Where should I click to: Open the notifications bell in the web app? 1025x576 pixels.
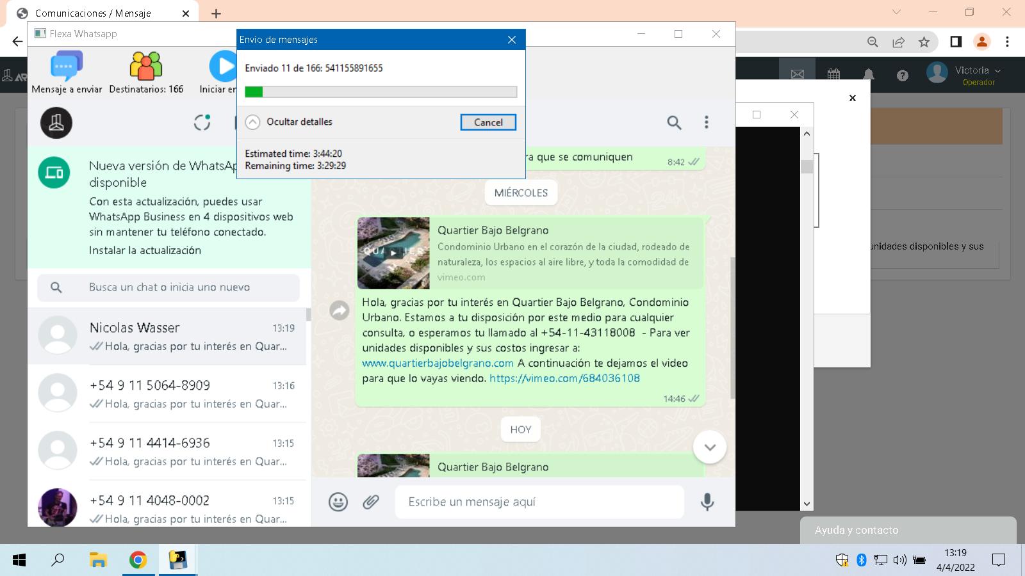(869, 75)
